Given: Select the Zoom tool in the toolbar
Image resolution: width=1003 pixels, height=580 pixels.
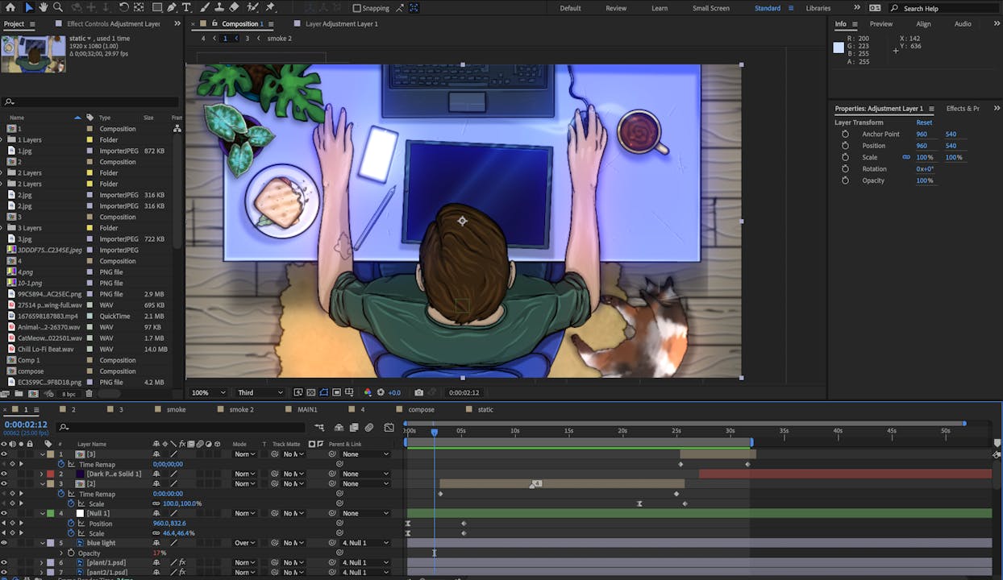Looking at the screenshot, I should point(58,7).
